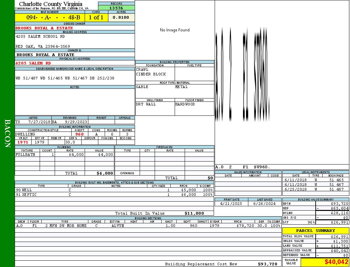
Task: Click the red 4205 SALEM RD address
Action: (33, 63)
